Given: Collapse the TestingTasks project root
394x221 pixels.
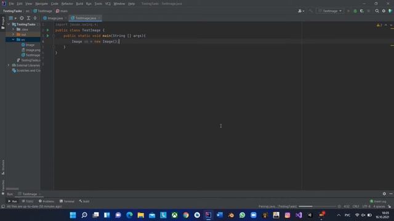Looking at the screenshot, I should [x=9, y=25].
